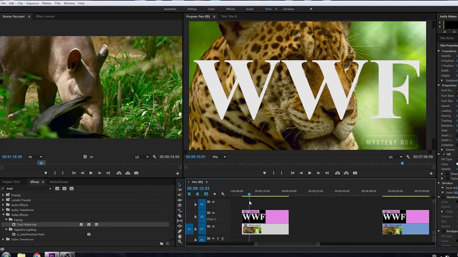Switch to the Media Browser tab
This screenshot has width=458, height=257.
coord(59,182)
